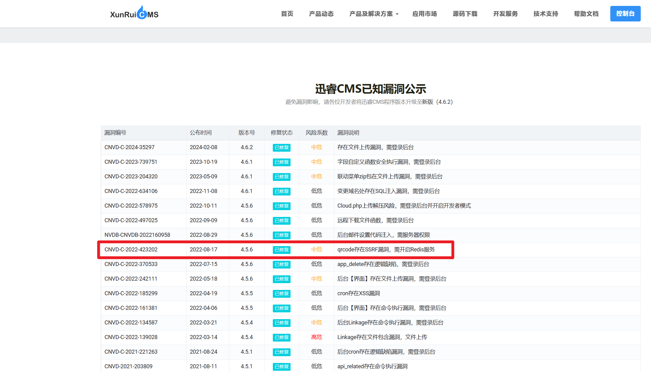Click 中危 risk label for CNVD-C-2022-423202

[x=317, y=250]
